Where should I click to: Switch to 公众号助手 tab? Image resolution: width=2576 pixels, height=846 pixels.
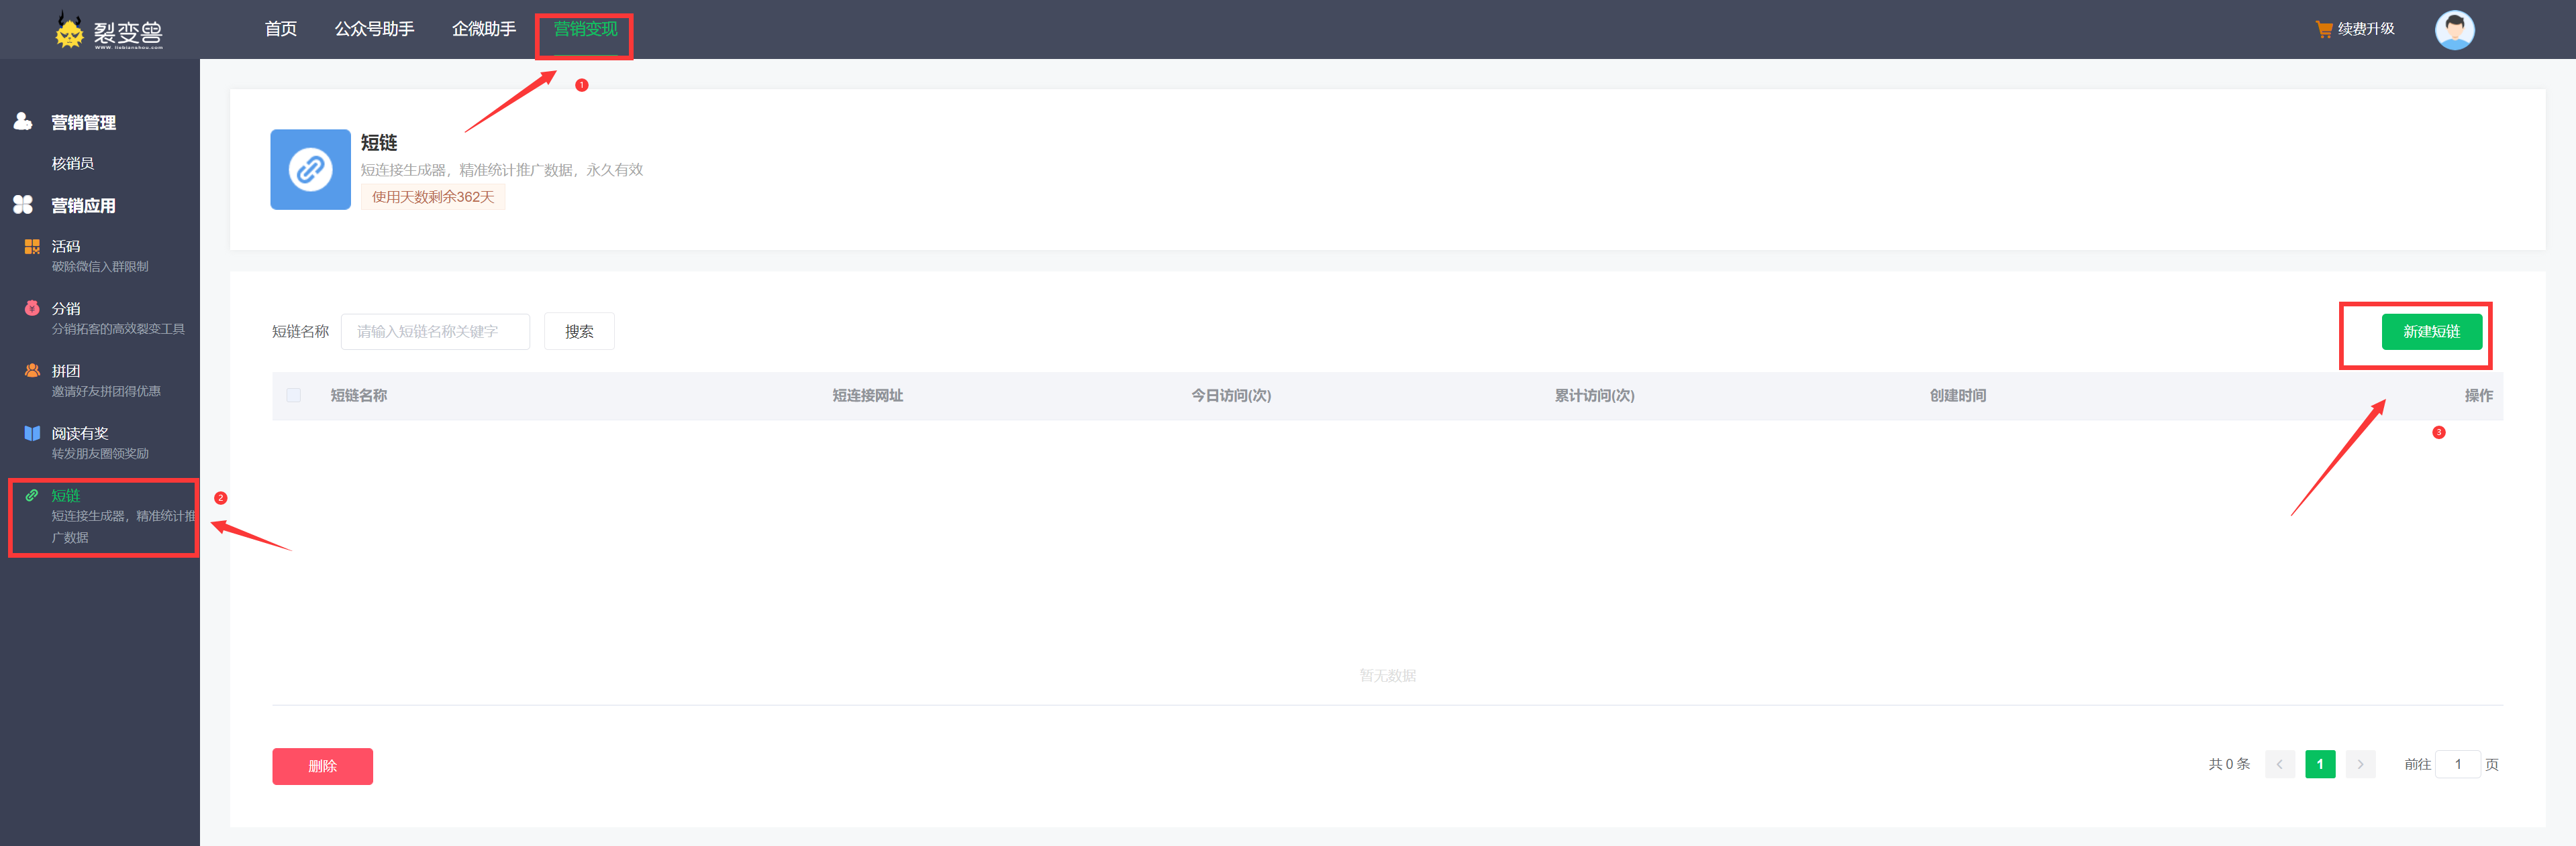coord(374,29)
